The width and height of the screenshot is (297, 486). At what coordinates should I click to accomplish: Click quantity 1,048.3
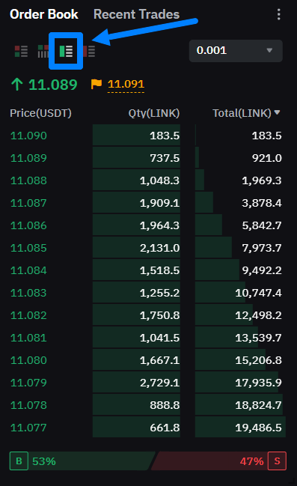tap(159, 180)
